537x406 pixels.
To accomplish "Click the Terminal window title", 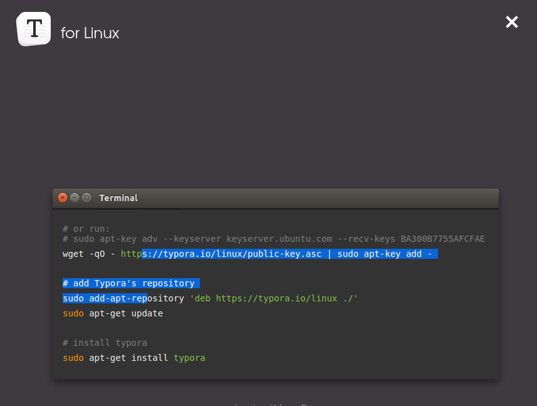I will 118,198.
